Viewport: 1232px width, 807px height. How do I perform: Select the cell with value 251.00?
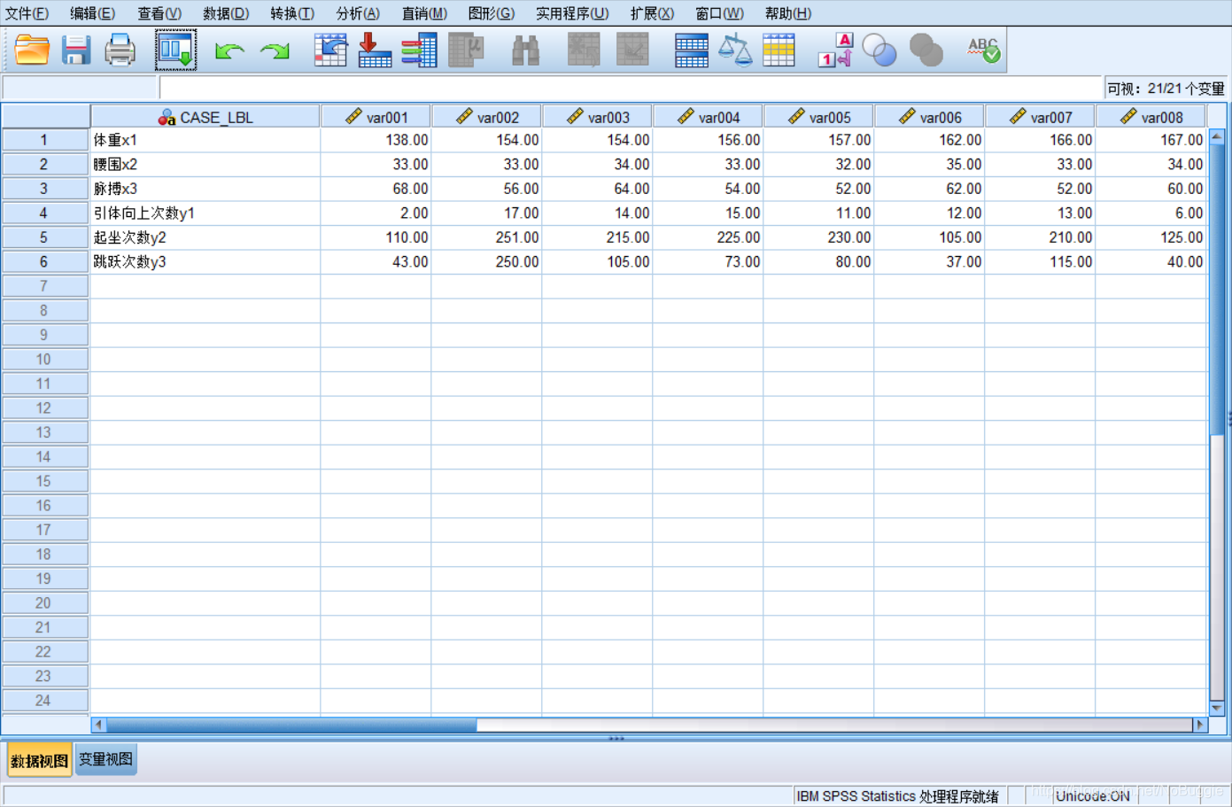[x=487, y=237]
